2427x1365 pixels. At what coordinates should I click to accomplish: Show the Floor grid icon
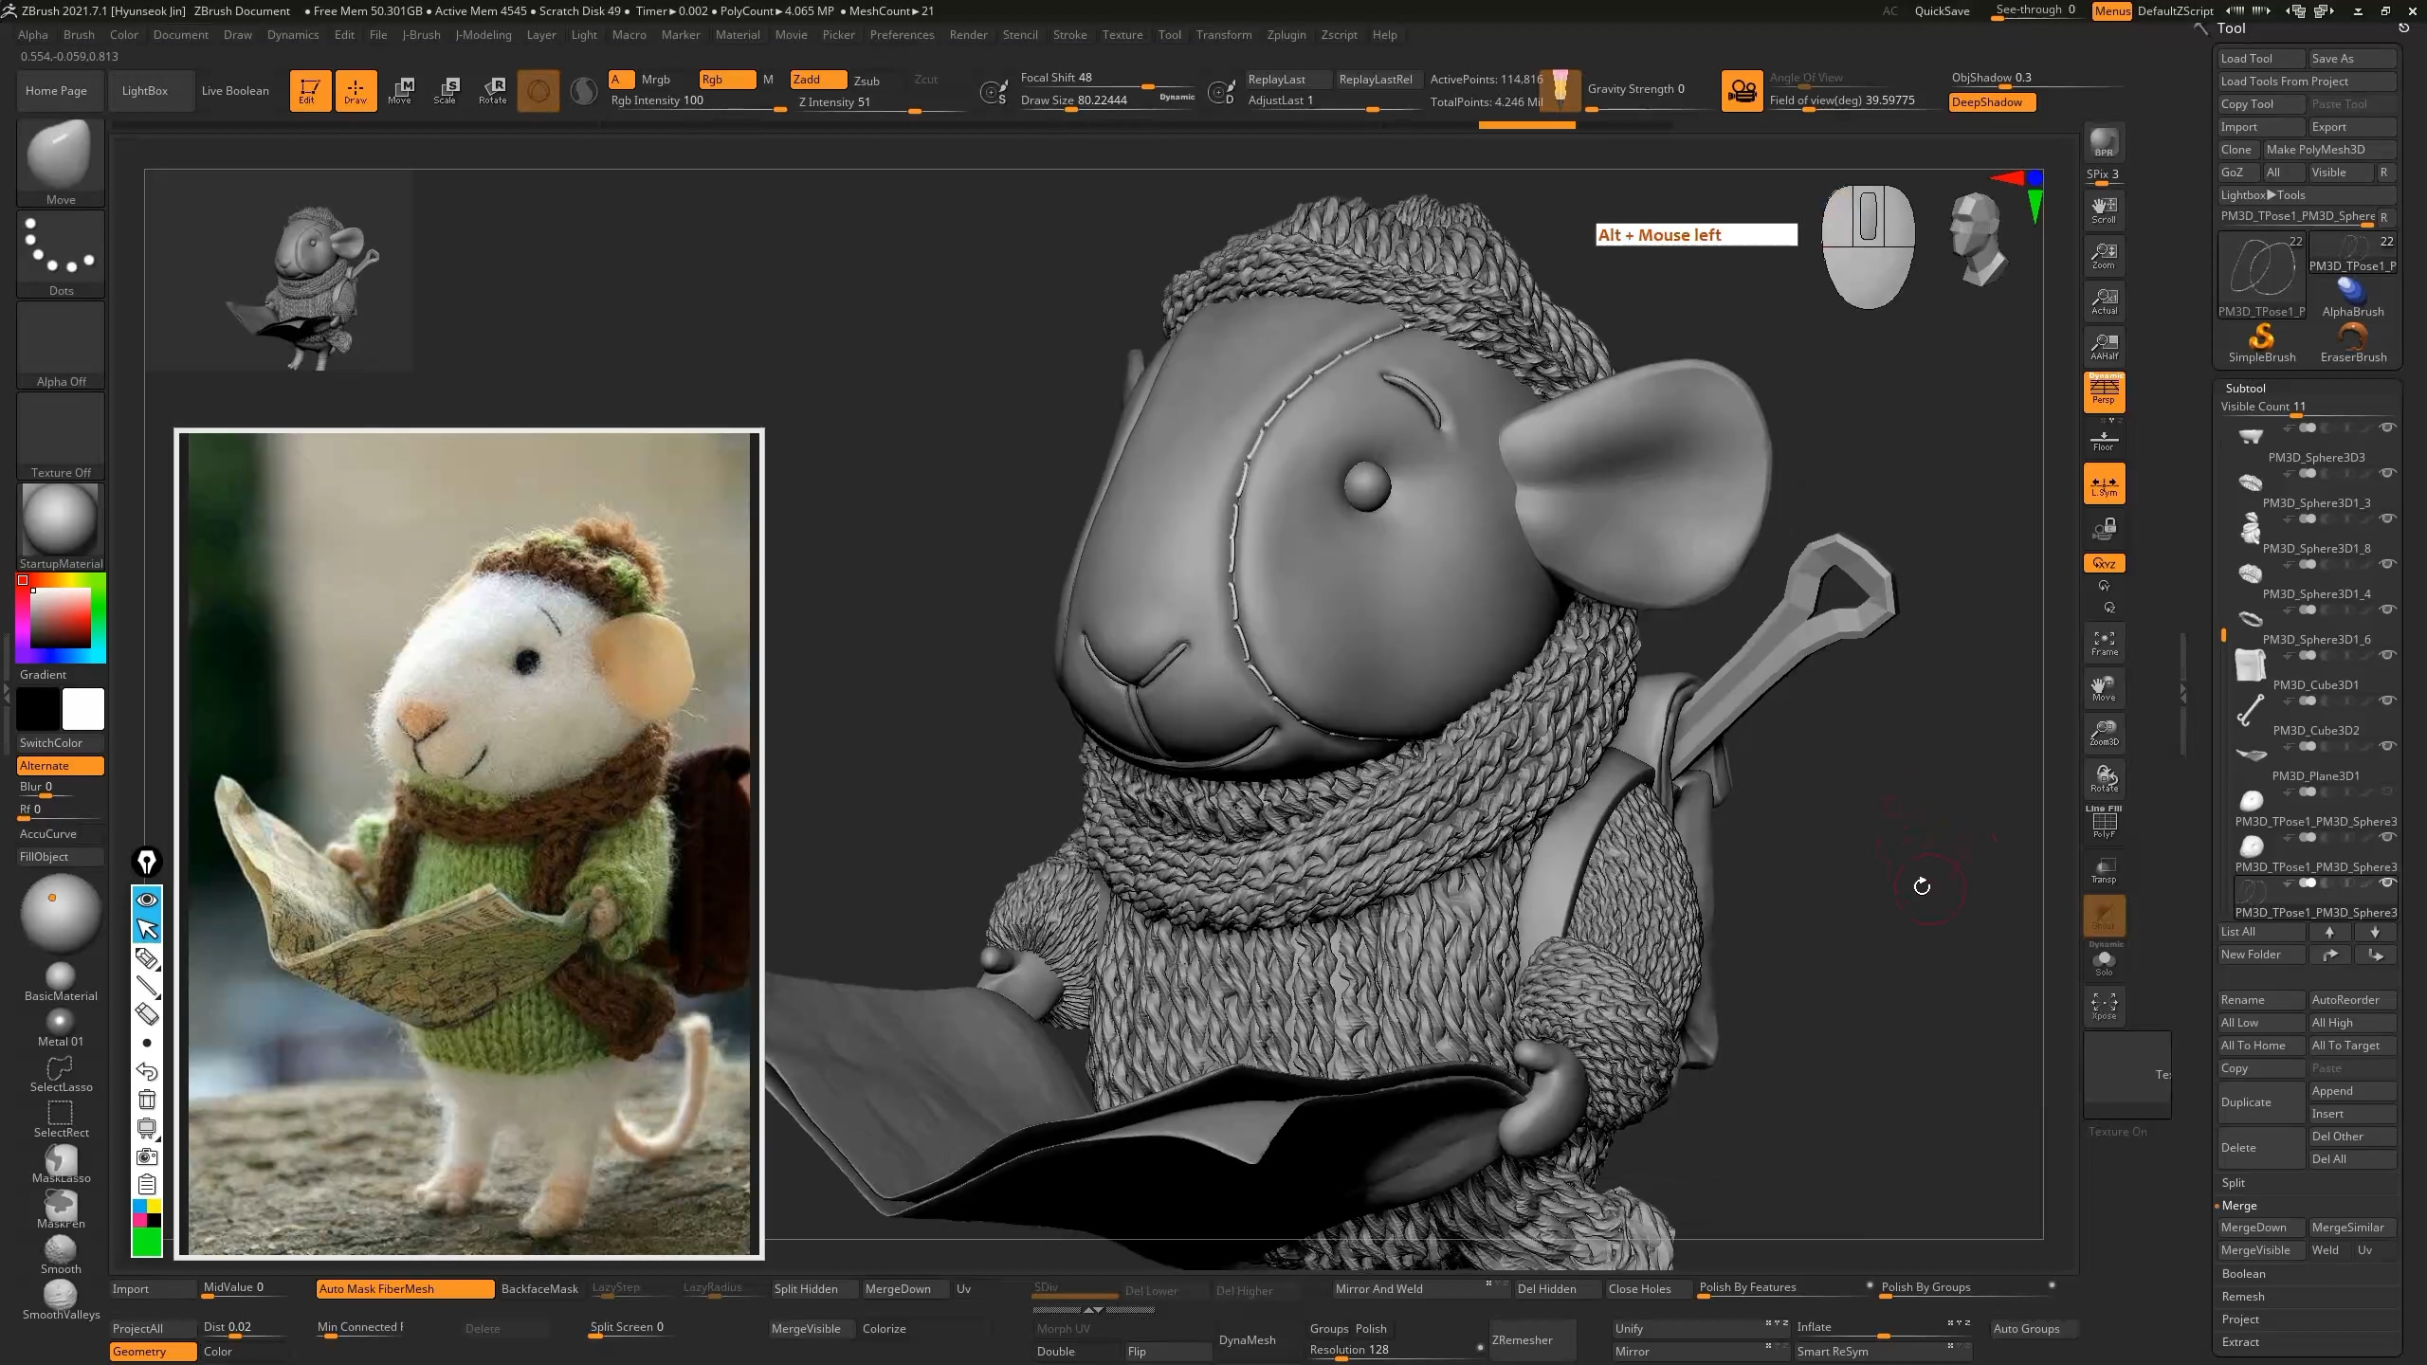click(x=2104, y=440)
